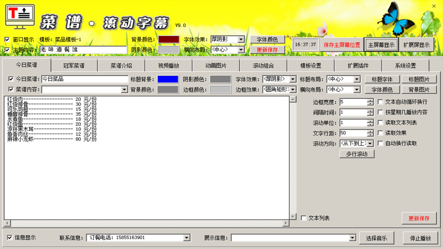Screen dimensions: 443x249
Task: Open the 联系信息 phone number dropdown
Action: pos(187,238)
